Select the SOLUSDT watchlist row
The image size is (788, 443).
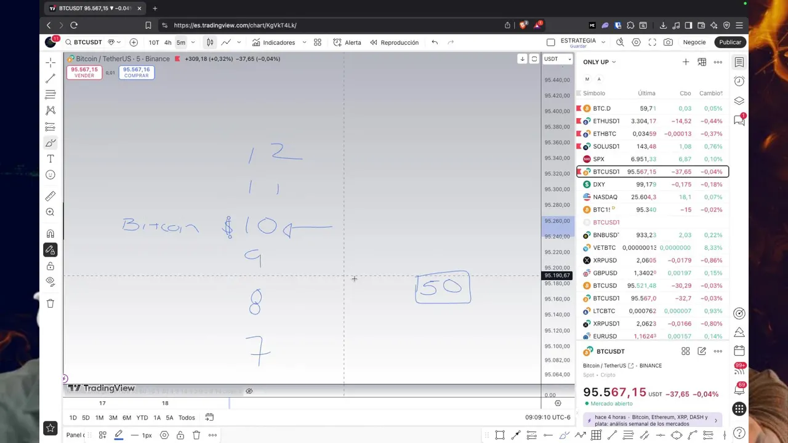pyautogui.click(x=653, y=146)
